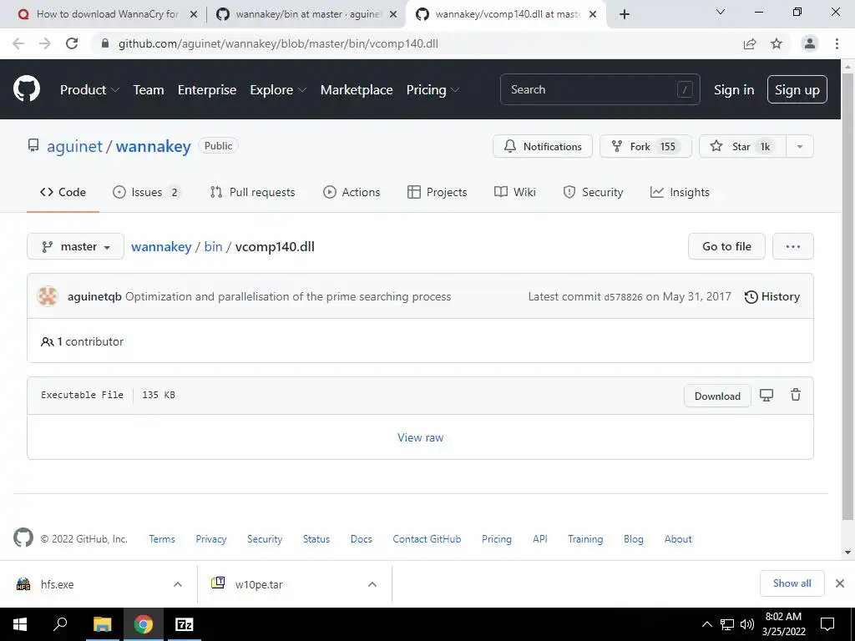Click the trash delete file icon
Screen dimensions: 855x641
pos(796,395)
